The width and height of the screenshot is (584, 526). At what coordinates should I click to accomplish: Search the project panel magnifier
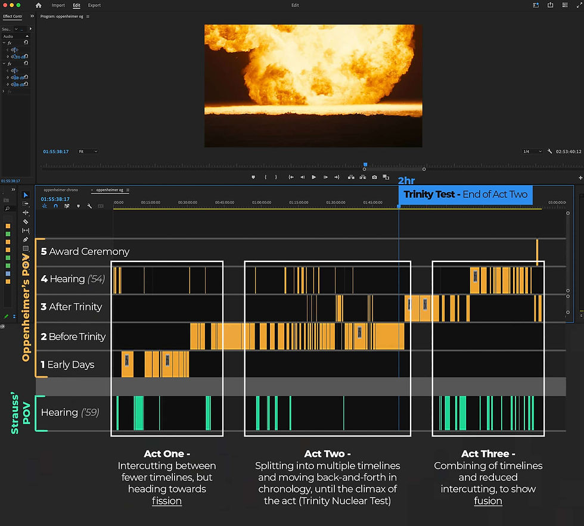7,209
